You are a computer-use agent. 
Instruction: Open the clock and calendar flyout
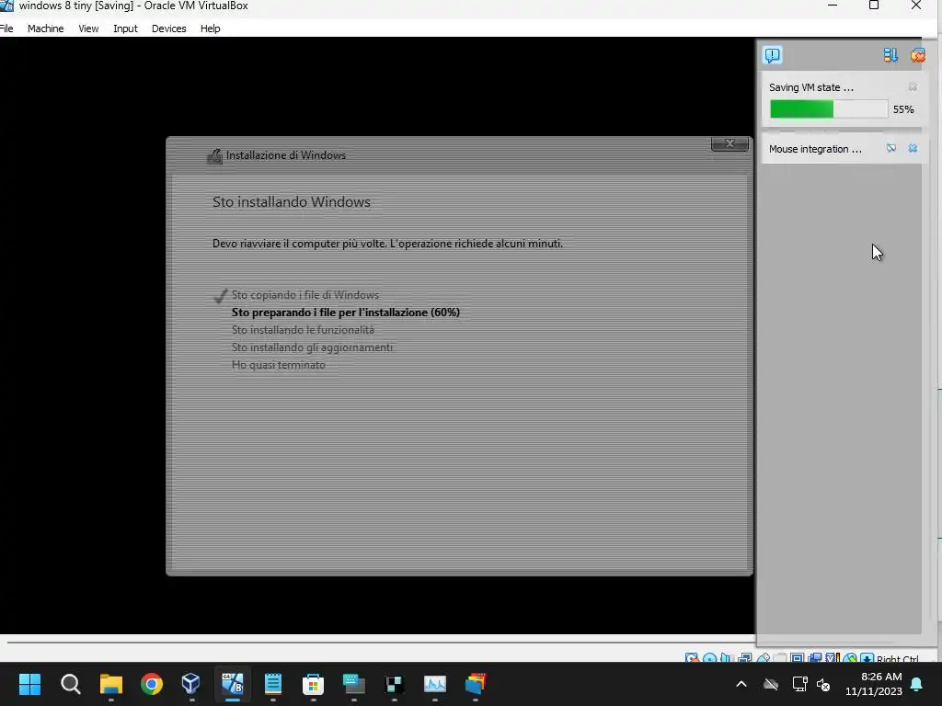(874, 684)
